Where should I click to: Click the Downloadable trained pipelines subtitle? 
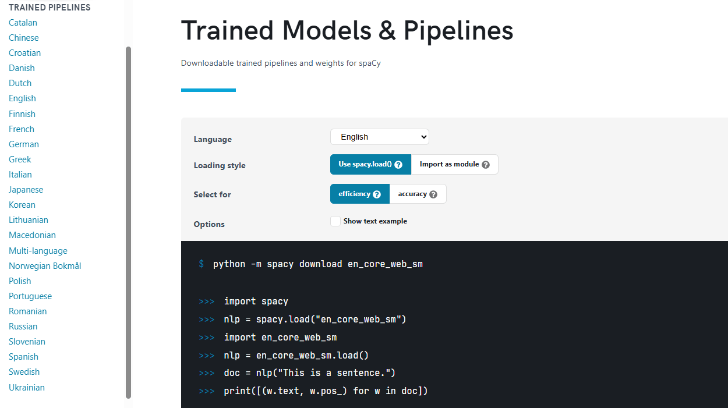(x=281, y=63)
